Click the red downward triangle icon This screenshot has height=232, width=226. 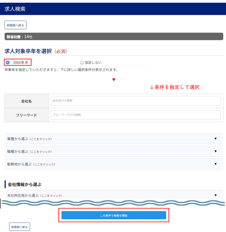pyautogui.click(x=114, y=80)
